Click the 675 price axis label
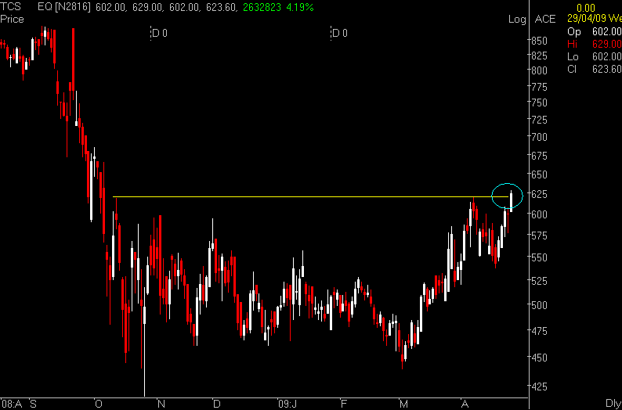The width and height of the screenshot is (622, 410). coord(539,156)
